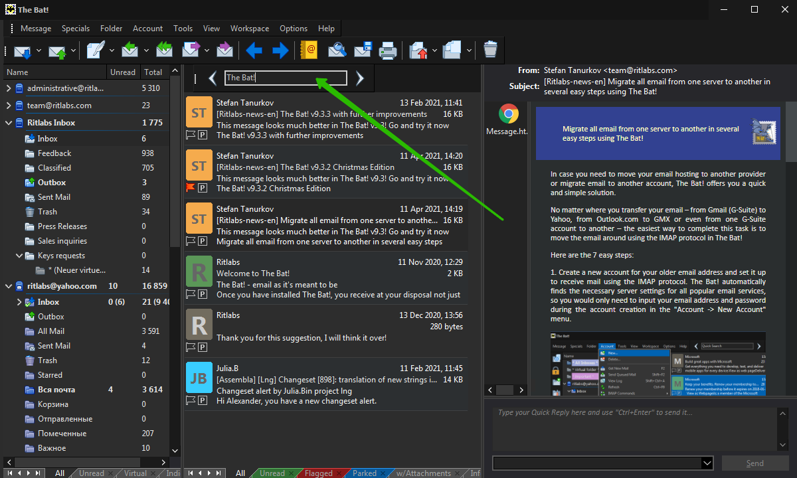Open the New Message dropdown arrow

tap(112, 50)
